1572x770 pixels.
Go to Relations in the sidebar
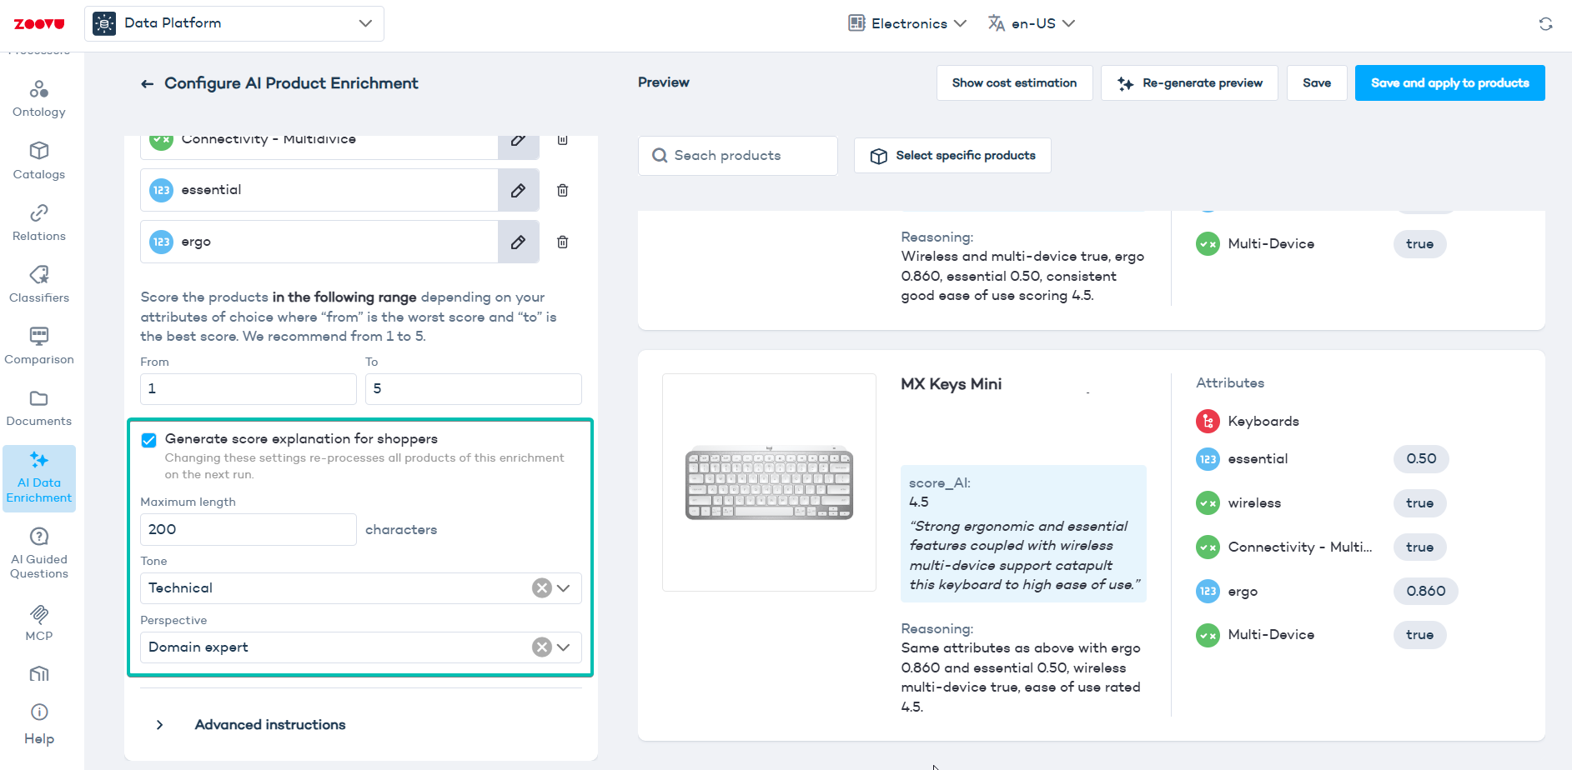(x=39, y=222)
